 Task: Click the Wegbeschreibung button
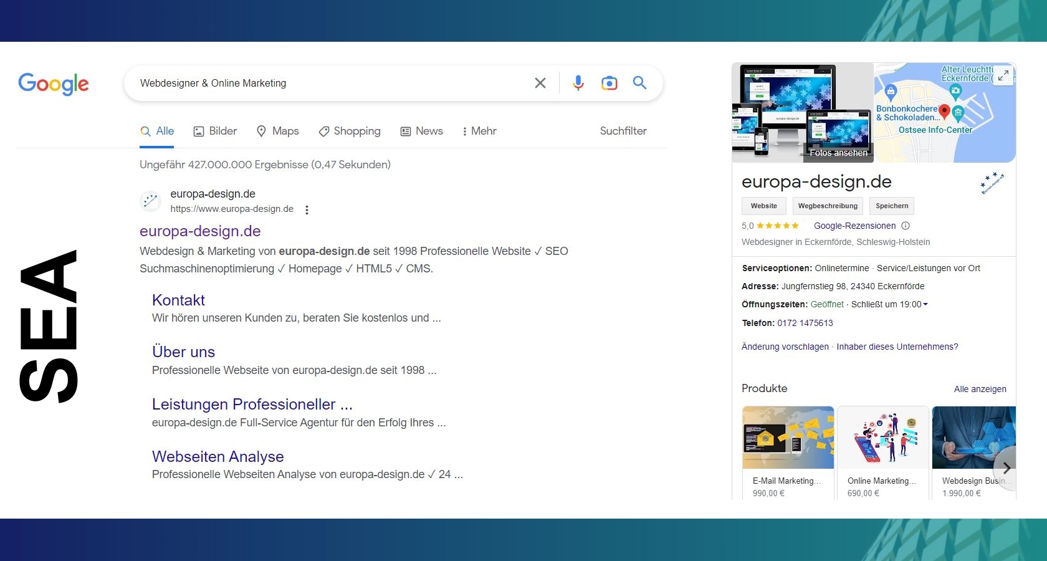pyautogui.click(x=828, y=206)
